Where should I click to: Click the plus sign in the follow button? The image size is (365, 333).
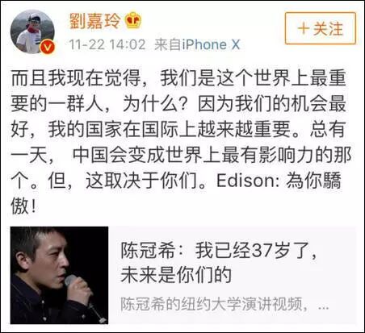(304, 28)
